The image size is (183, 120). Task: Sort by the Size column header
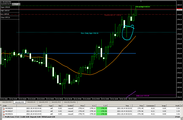point(58,106)
